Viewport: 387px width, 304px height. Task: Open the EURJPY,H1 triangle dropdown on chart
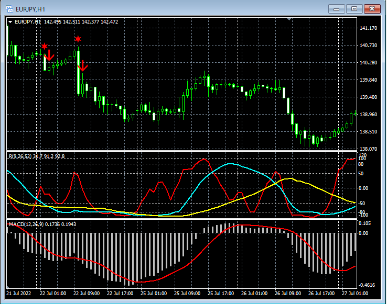[x=10, y=22]
